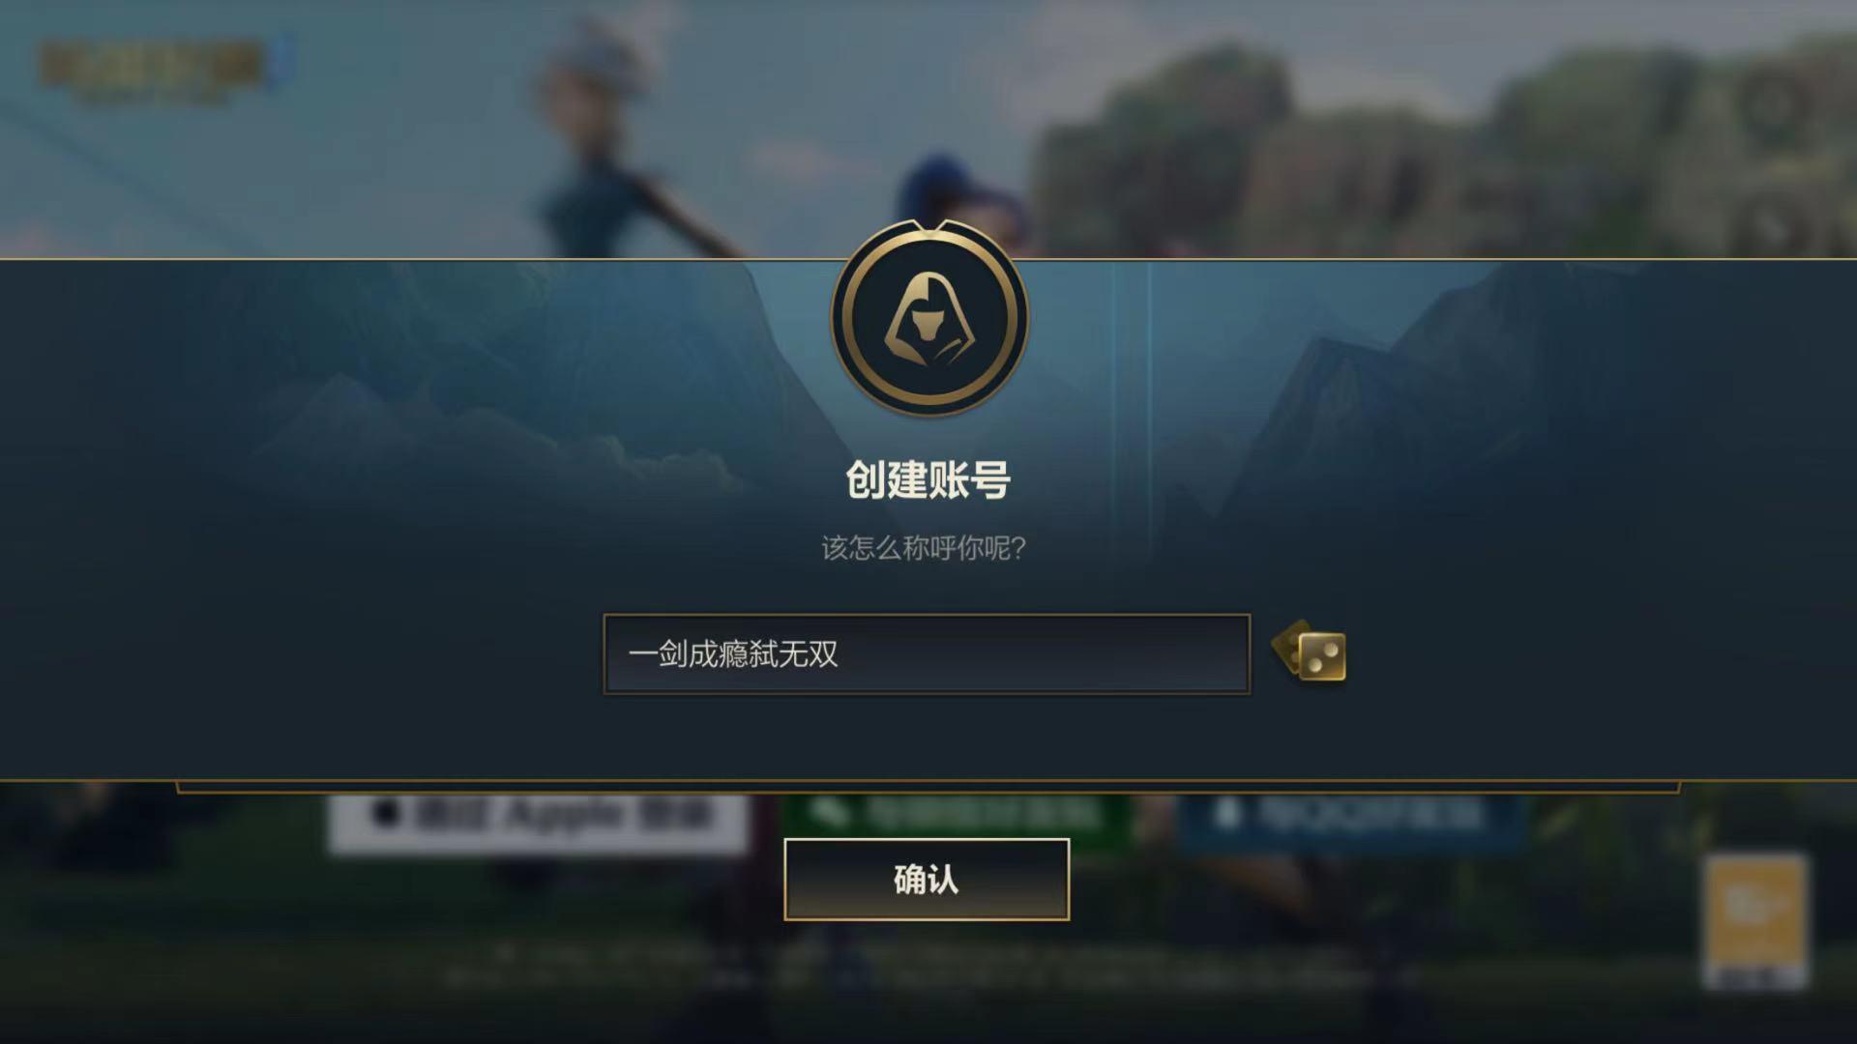Screen dimensions: 1857x1044
Task: Click the blurred upper circular icon at top right
Action: coord(1773,102)
